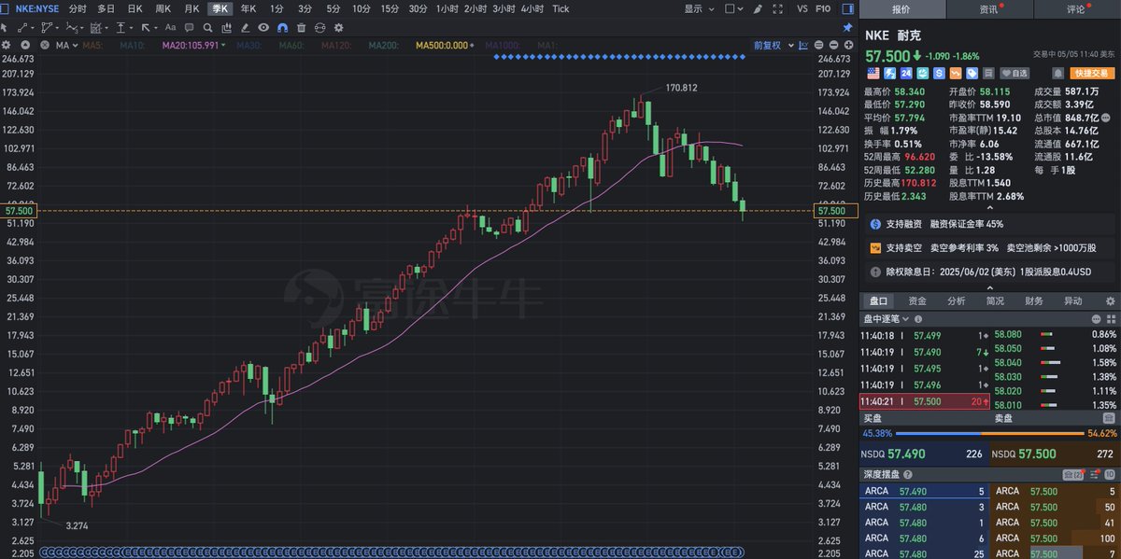Click the 快捷交易 quick trade button

1092,73
